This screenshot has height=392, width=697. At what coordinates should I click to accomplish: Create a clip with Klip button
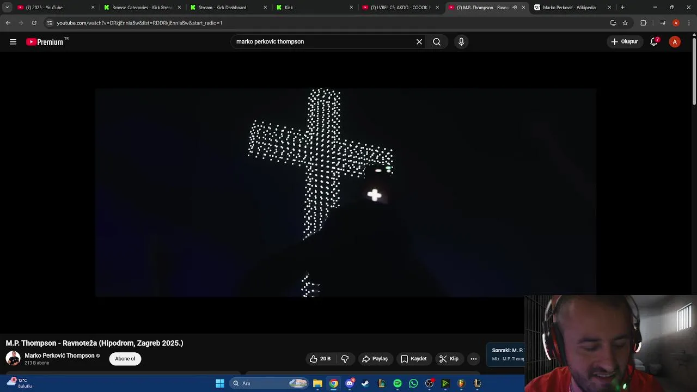[x=449, y=359]
